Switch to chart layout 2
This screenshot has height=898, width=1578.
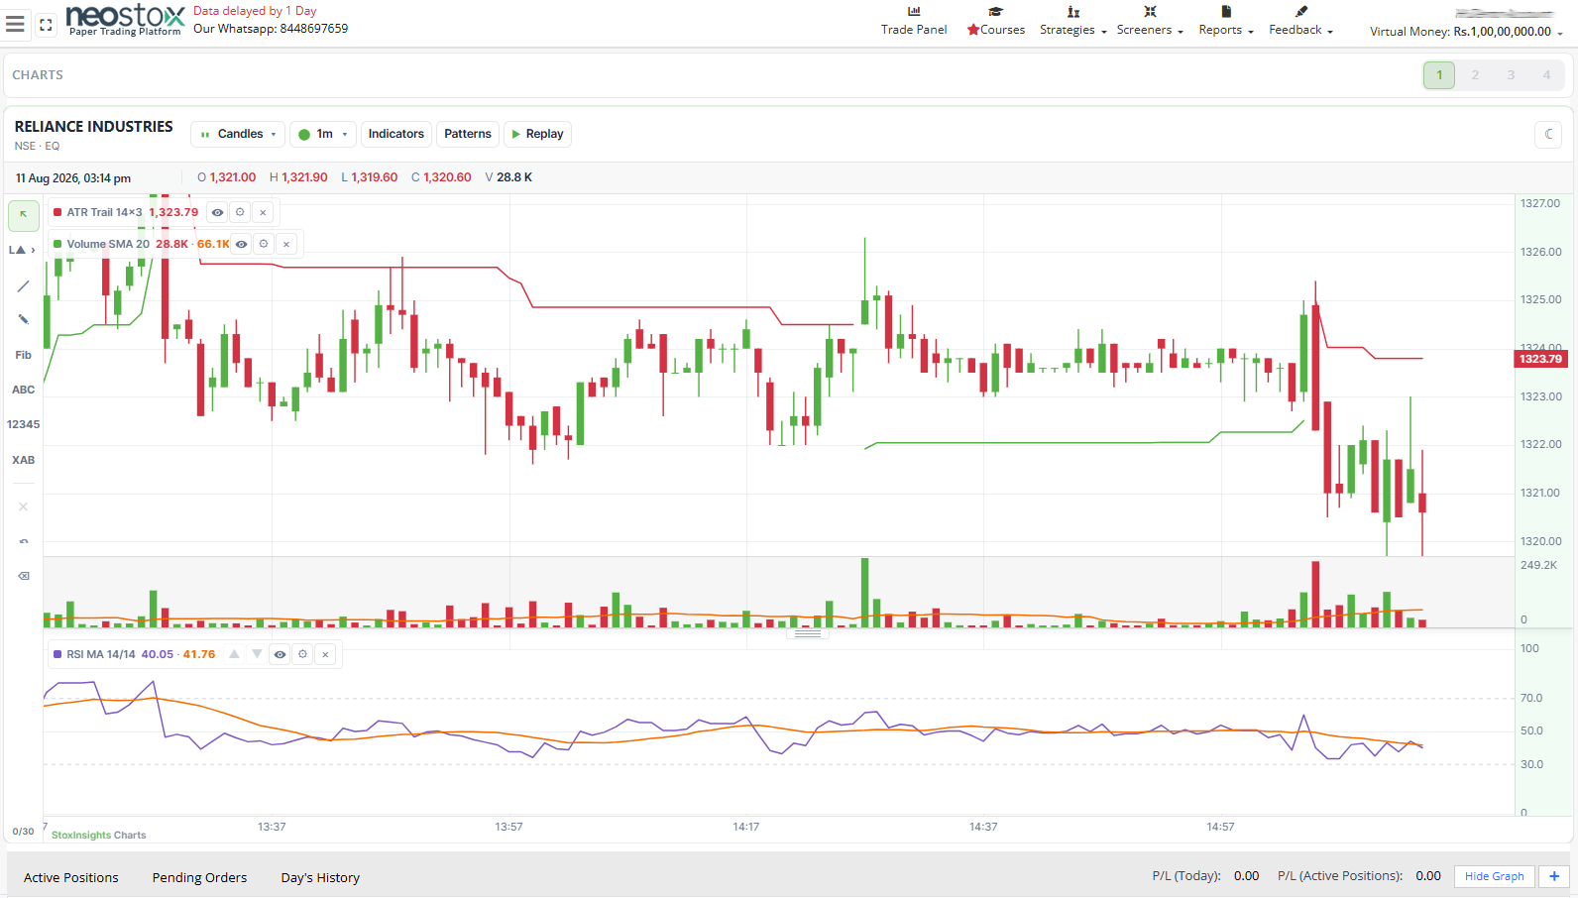point(1475,75)
